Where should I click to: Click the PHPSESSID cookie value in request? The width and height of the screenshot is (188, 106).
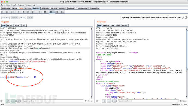click(33, 61)
